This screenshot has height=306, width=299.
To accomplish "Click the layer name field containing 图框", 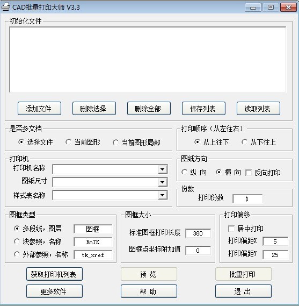I will tap(93, 229).
